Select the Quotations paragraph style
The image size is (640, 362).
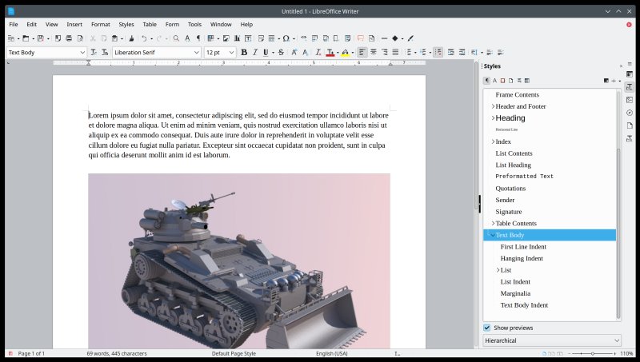click(x=510, y=189)
